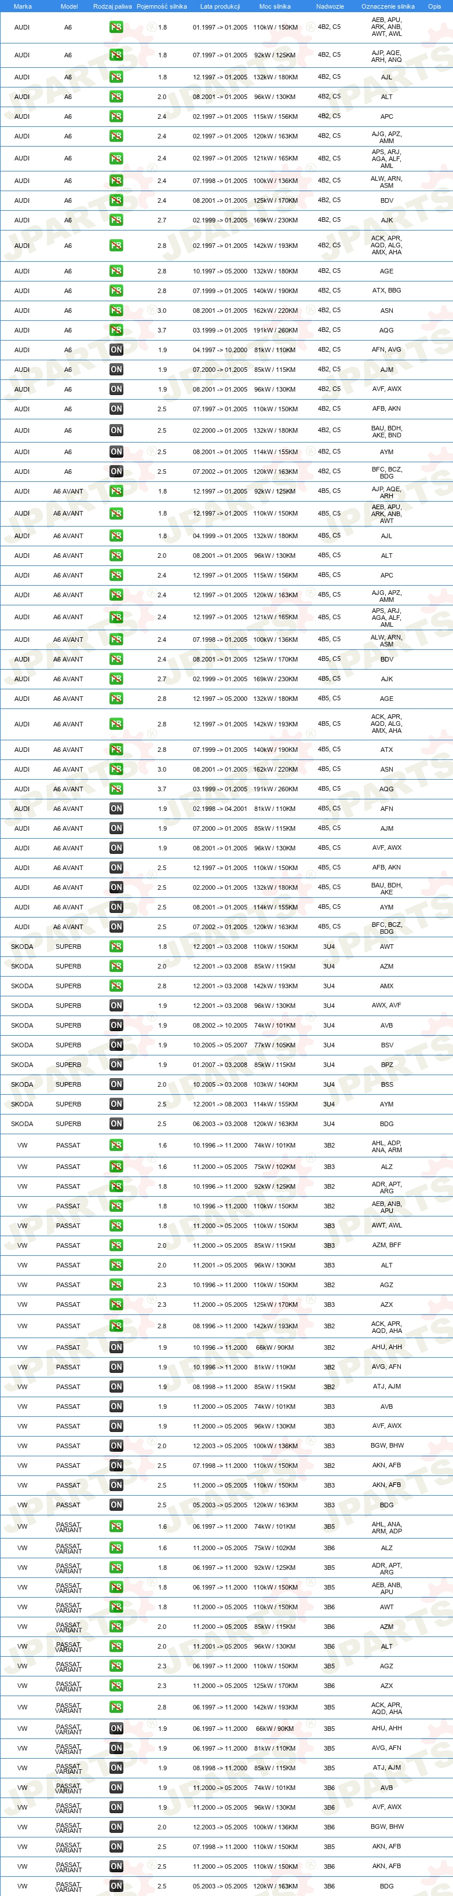This screenshot has height=1896, width=453.
Task: Click production years '08.1996 -> 11.2000'
Action: pyautogui.click(x=220, y=1327)
